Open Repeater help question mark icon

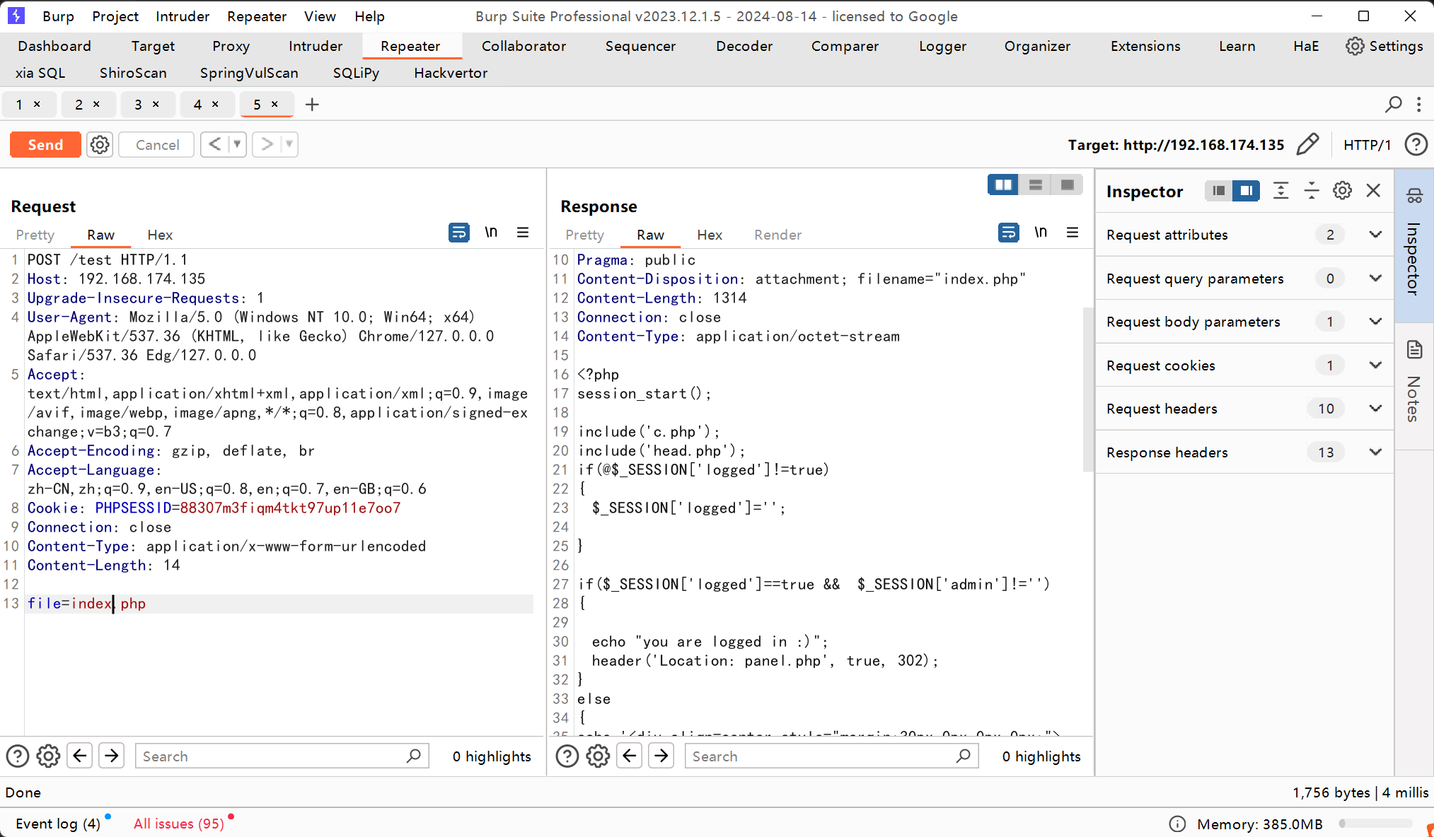pos(1416,144)
